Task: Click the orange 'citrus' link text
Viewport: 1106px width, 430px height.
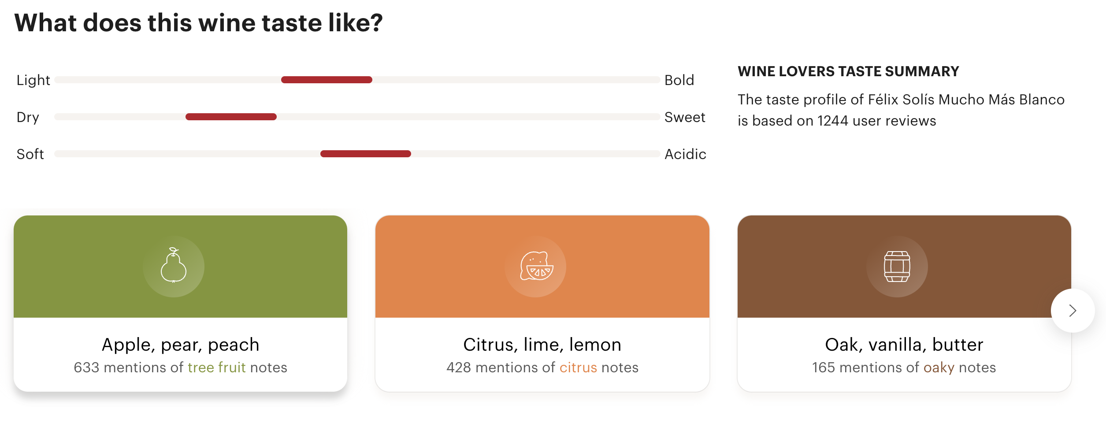Action: click(578, 367)
